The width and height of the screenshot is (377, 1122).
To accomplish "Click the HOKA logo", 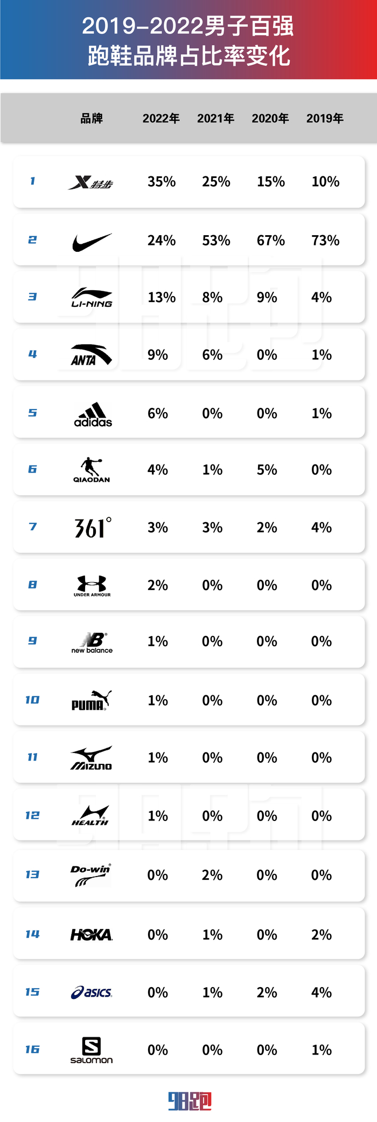I will (x=92, y=934).
